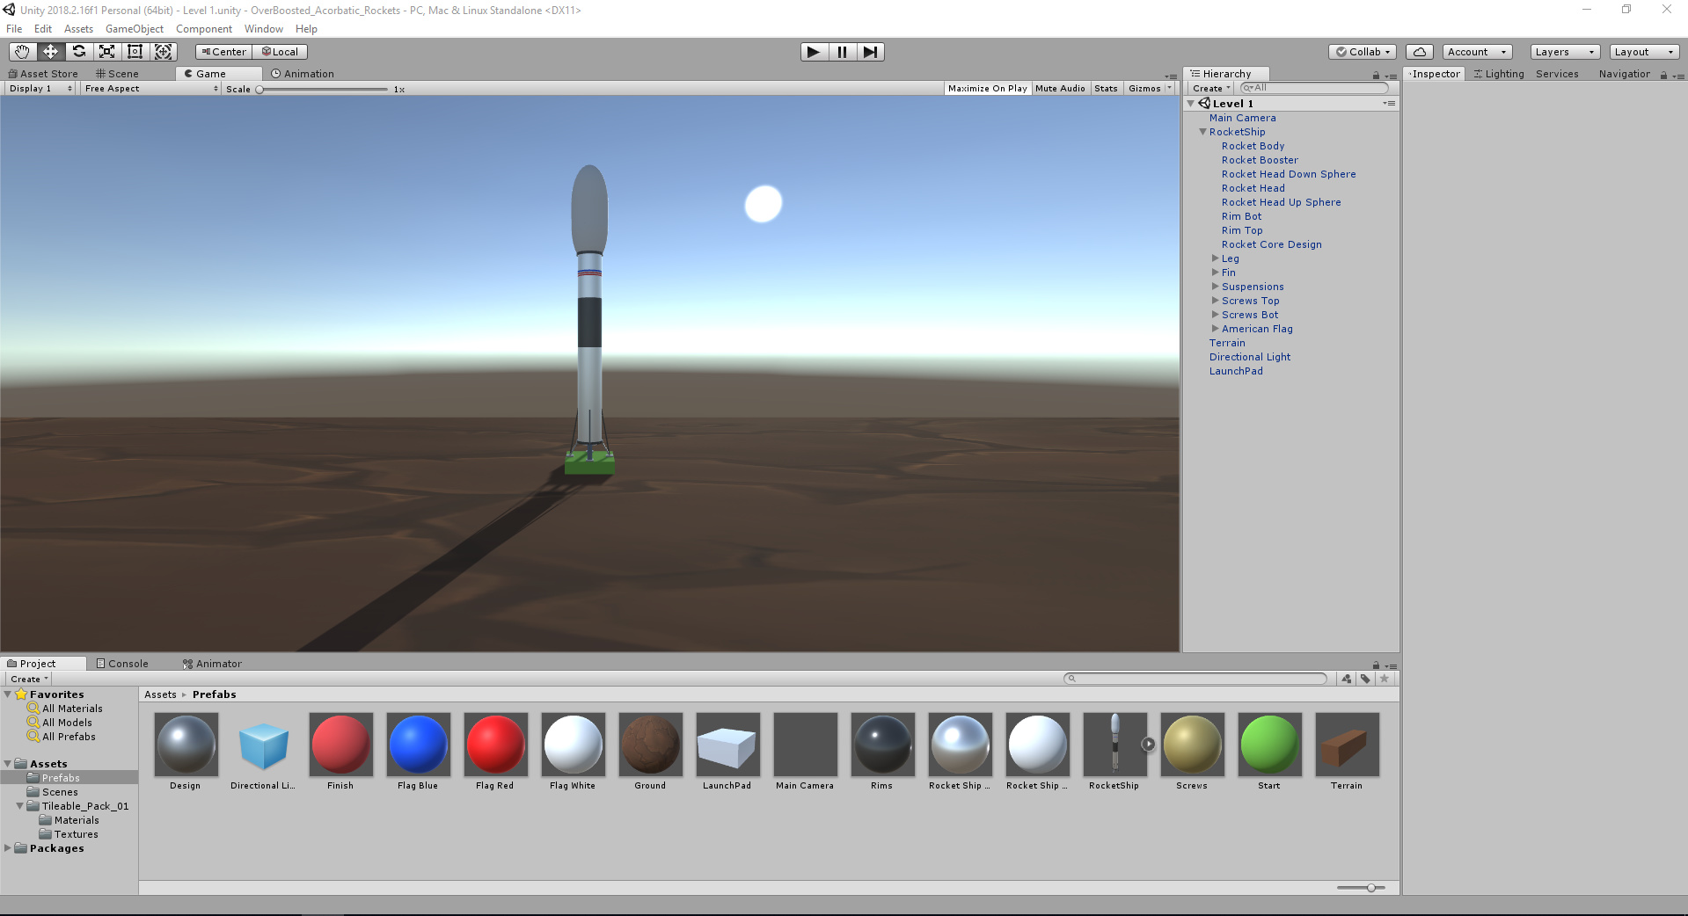Select the Scale tool
Screen dimensions: 1688x916
(x=106, y=52)
